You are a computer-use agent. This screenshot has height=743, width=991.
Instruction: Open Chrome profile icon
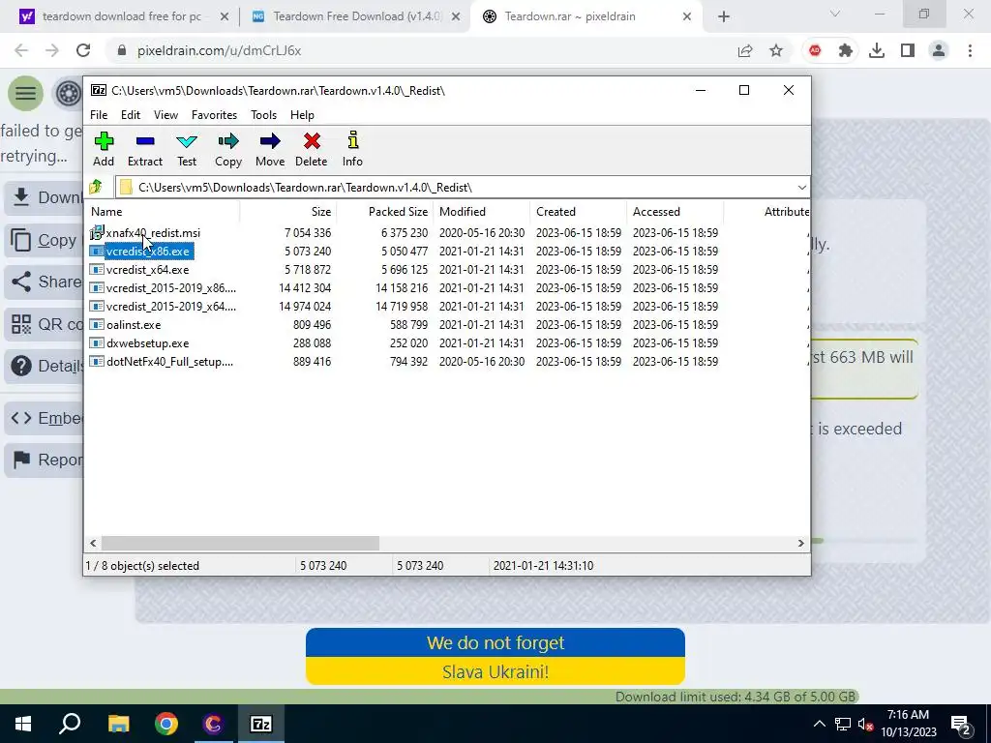click(x=939, y=50)
